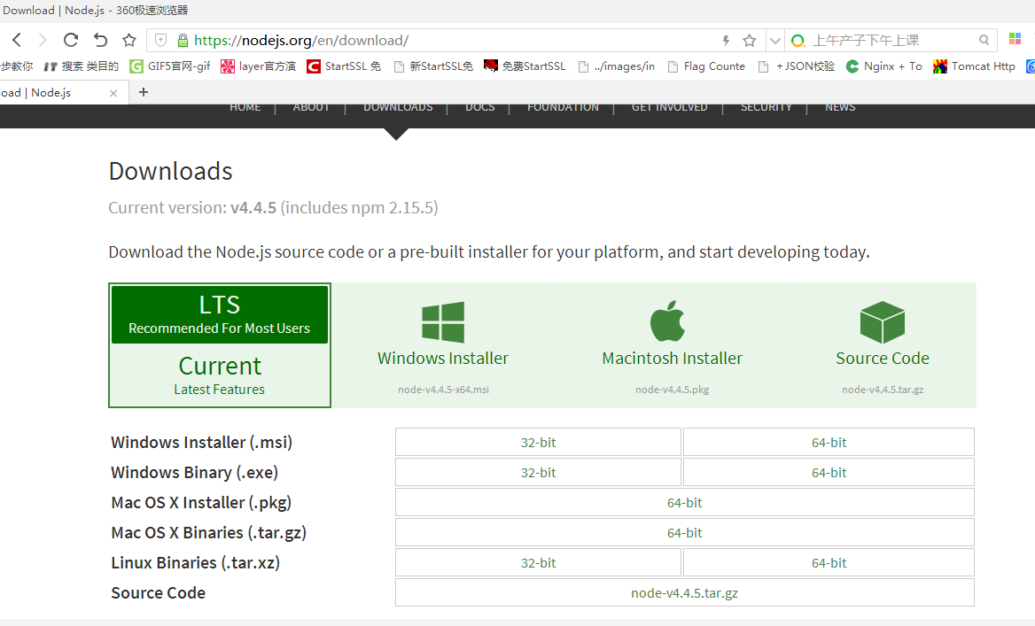Click the green padlock security icon
Screen dimensions: 1035x626
tap(183, 40)
